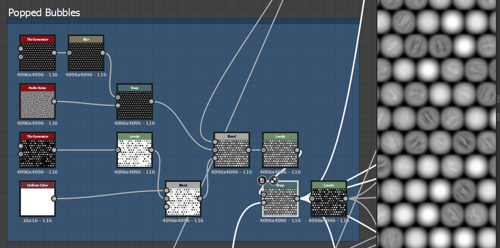Click the Perlin Noise output connector
Viewport: 500px width, 248px height.
click(x=54, y=101)
